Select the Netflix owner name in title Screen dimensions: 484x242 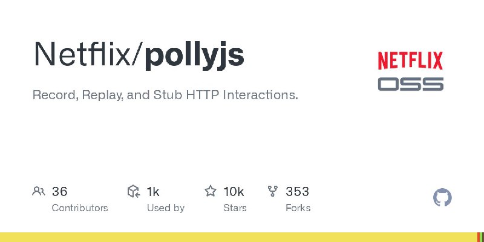pyautogui.click(x=82, y=54)
